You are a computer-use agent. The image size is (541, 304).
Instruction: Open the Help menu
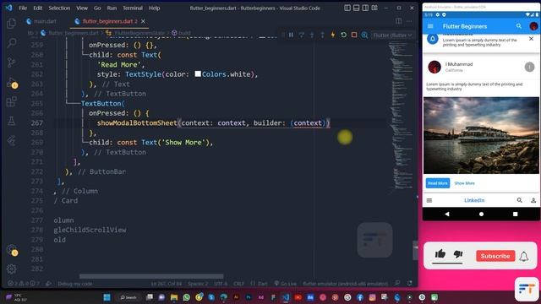point(154,8)
